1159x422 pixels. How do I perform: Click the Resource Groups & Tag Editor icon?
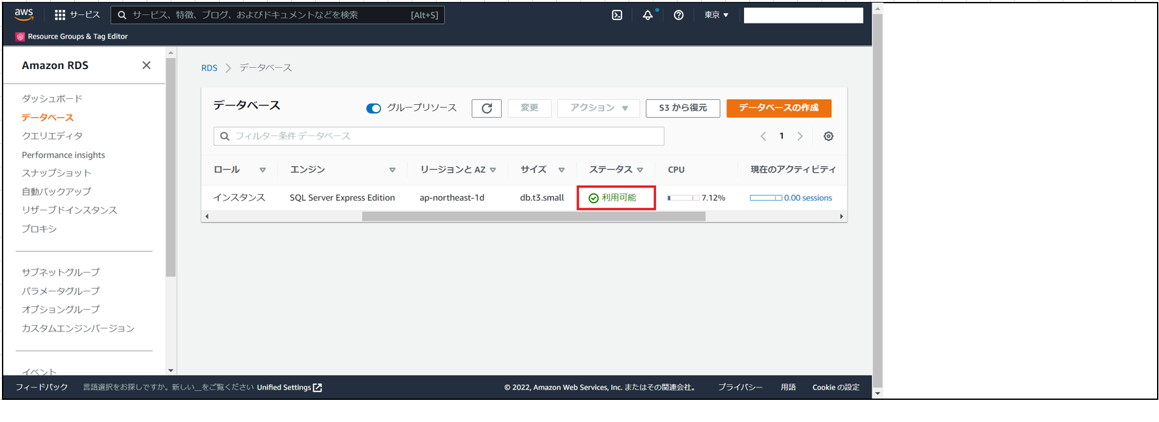tap(20, 36)
